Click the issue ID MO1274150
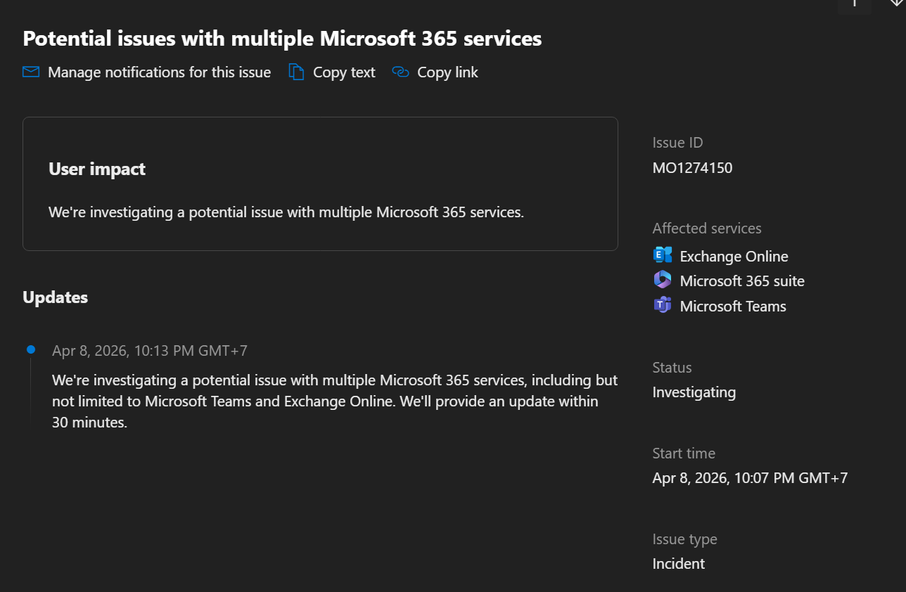The image size is (906, 592). tap(692, 167)
